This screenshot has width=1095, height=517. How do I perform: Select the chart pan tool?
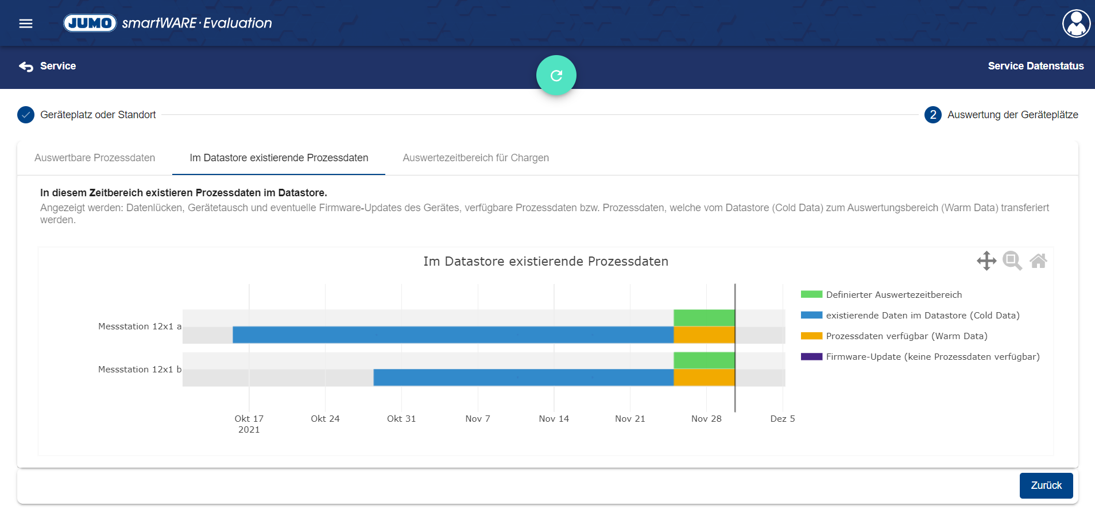point(986,261)
